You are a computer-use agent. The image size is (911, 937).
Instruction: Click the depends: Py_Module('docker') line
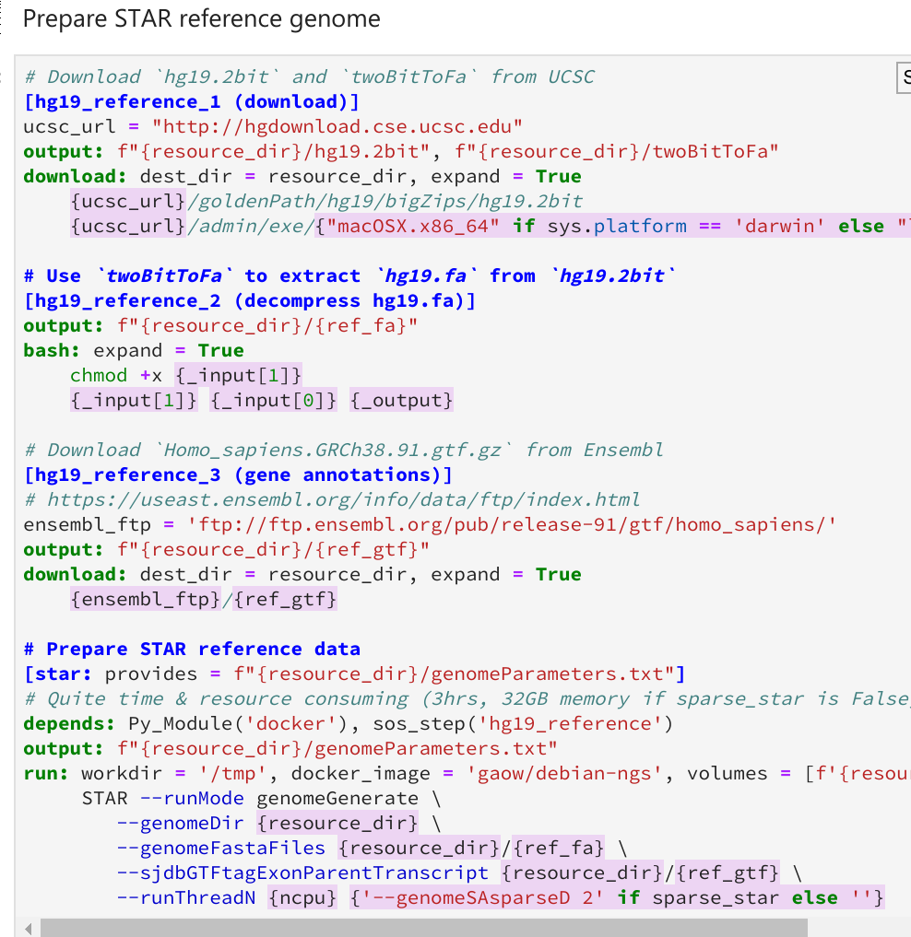[194, 723]
